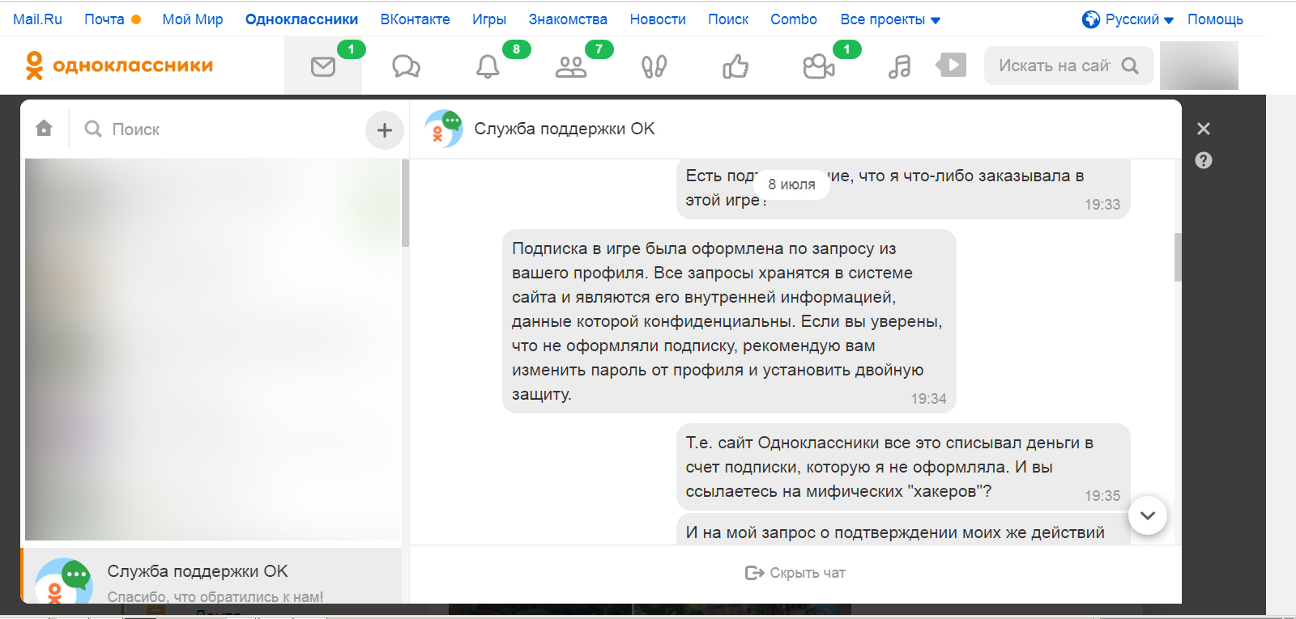Open Mail.Ru link

click(37, 19)
